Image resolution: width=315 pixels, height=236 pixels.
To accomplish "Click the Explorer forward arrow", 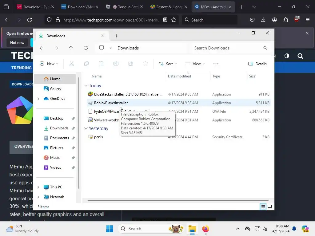I will (56, 48).
